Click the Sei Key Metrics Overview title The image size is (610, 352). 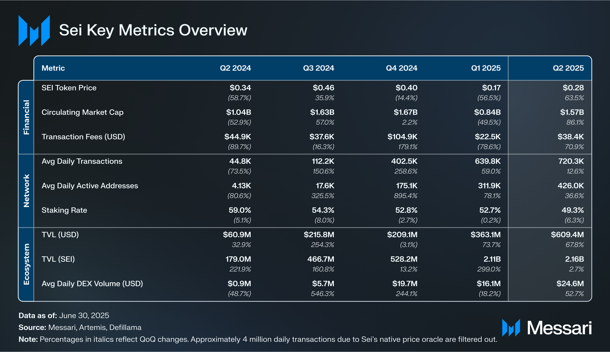pyautogui.click(x=153, y=30)
